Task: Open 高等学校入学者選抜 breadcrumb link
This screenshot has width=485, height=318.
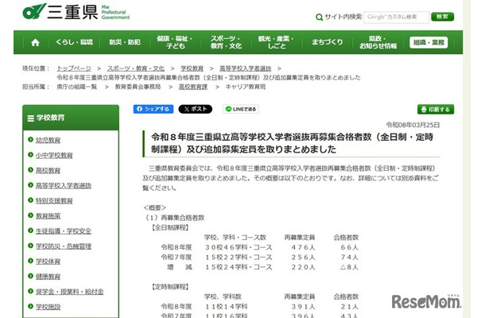Action: point(246,68)
